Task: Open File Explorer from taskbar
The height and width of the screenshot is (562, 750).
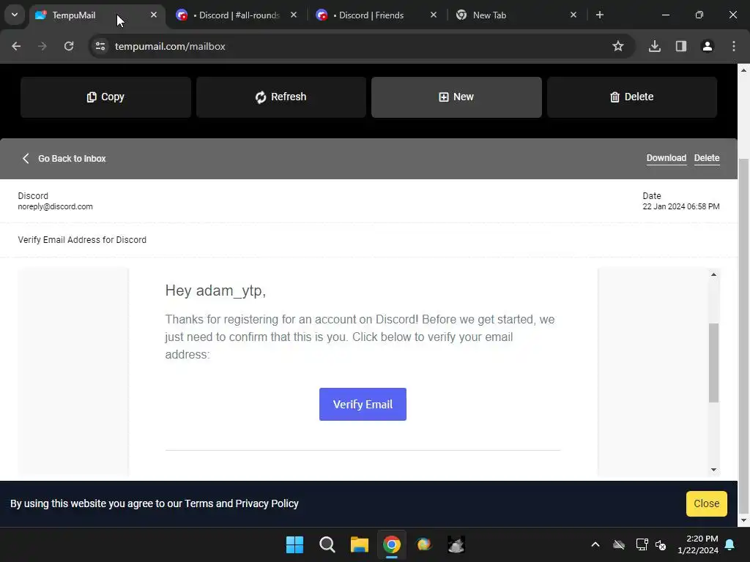Action: 359,544
